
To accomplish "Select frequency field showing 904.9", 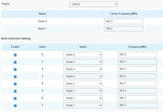I will tap(137, 91).
